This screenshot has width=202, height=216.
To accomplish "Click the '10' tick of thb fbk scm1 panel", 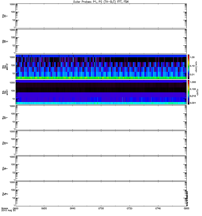I will 14,99.
